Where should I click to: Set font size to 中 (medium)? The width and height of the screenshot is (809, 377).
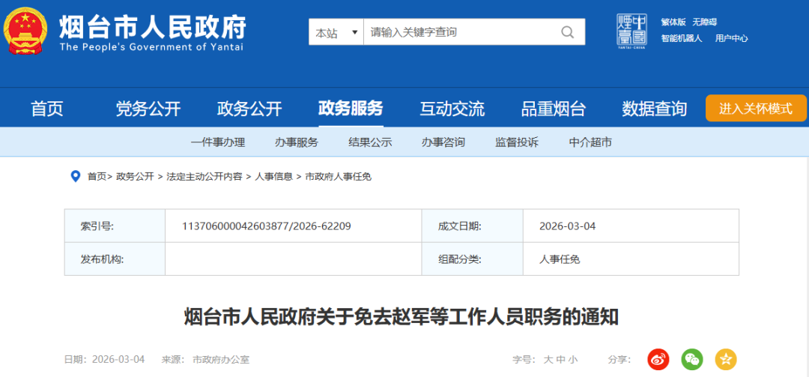[x=560, y=360]
